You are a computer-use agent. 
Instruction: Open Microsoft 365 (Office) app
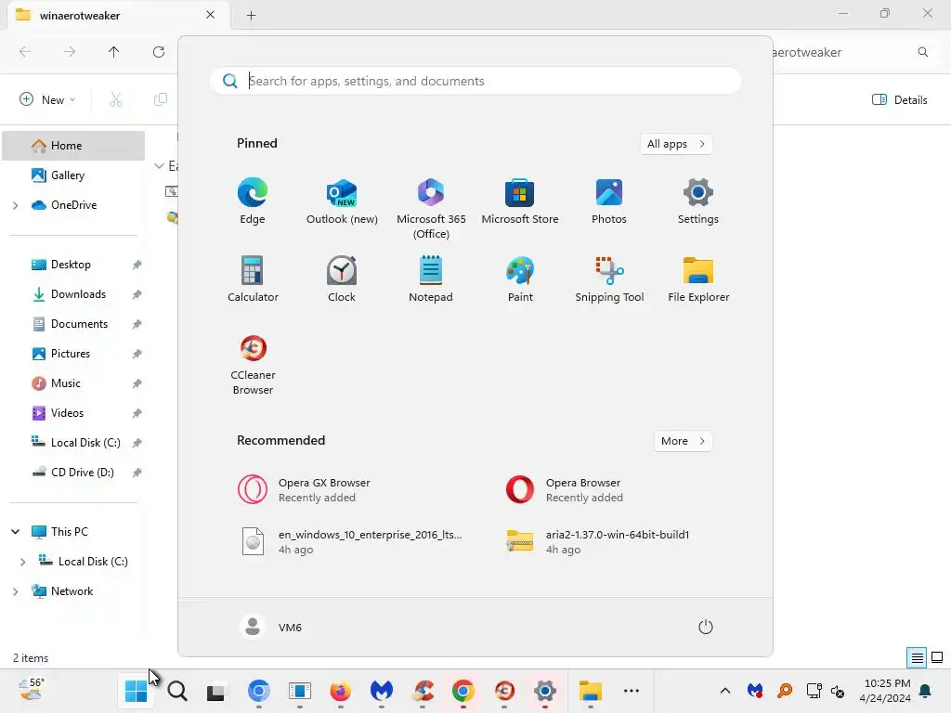[431, 209]
